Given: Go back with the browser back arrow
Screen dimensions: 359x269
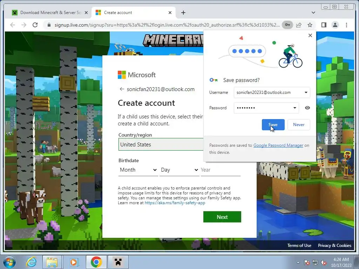Looking at the screenshot, I should coord(13,25).
